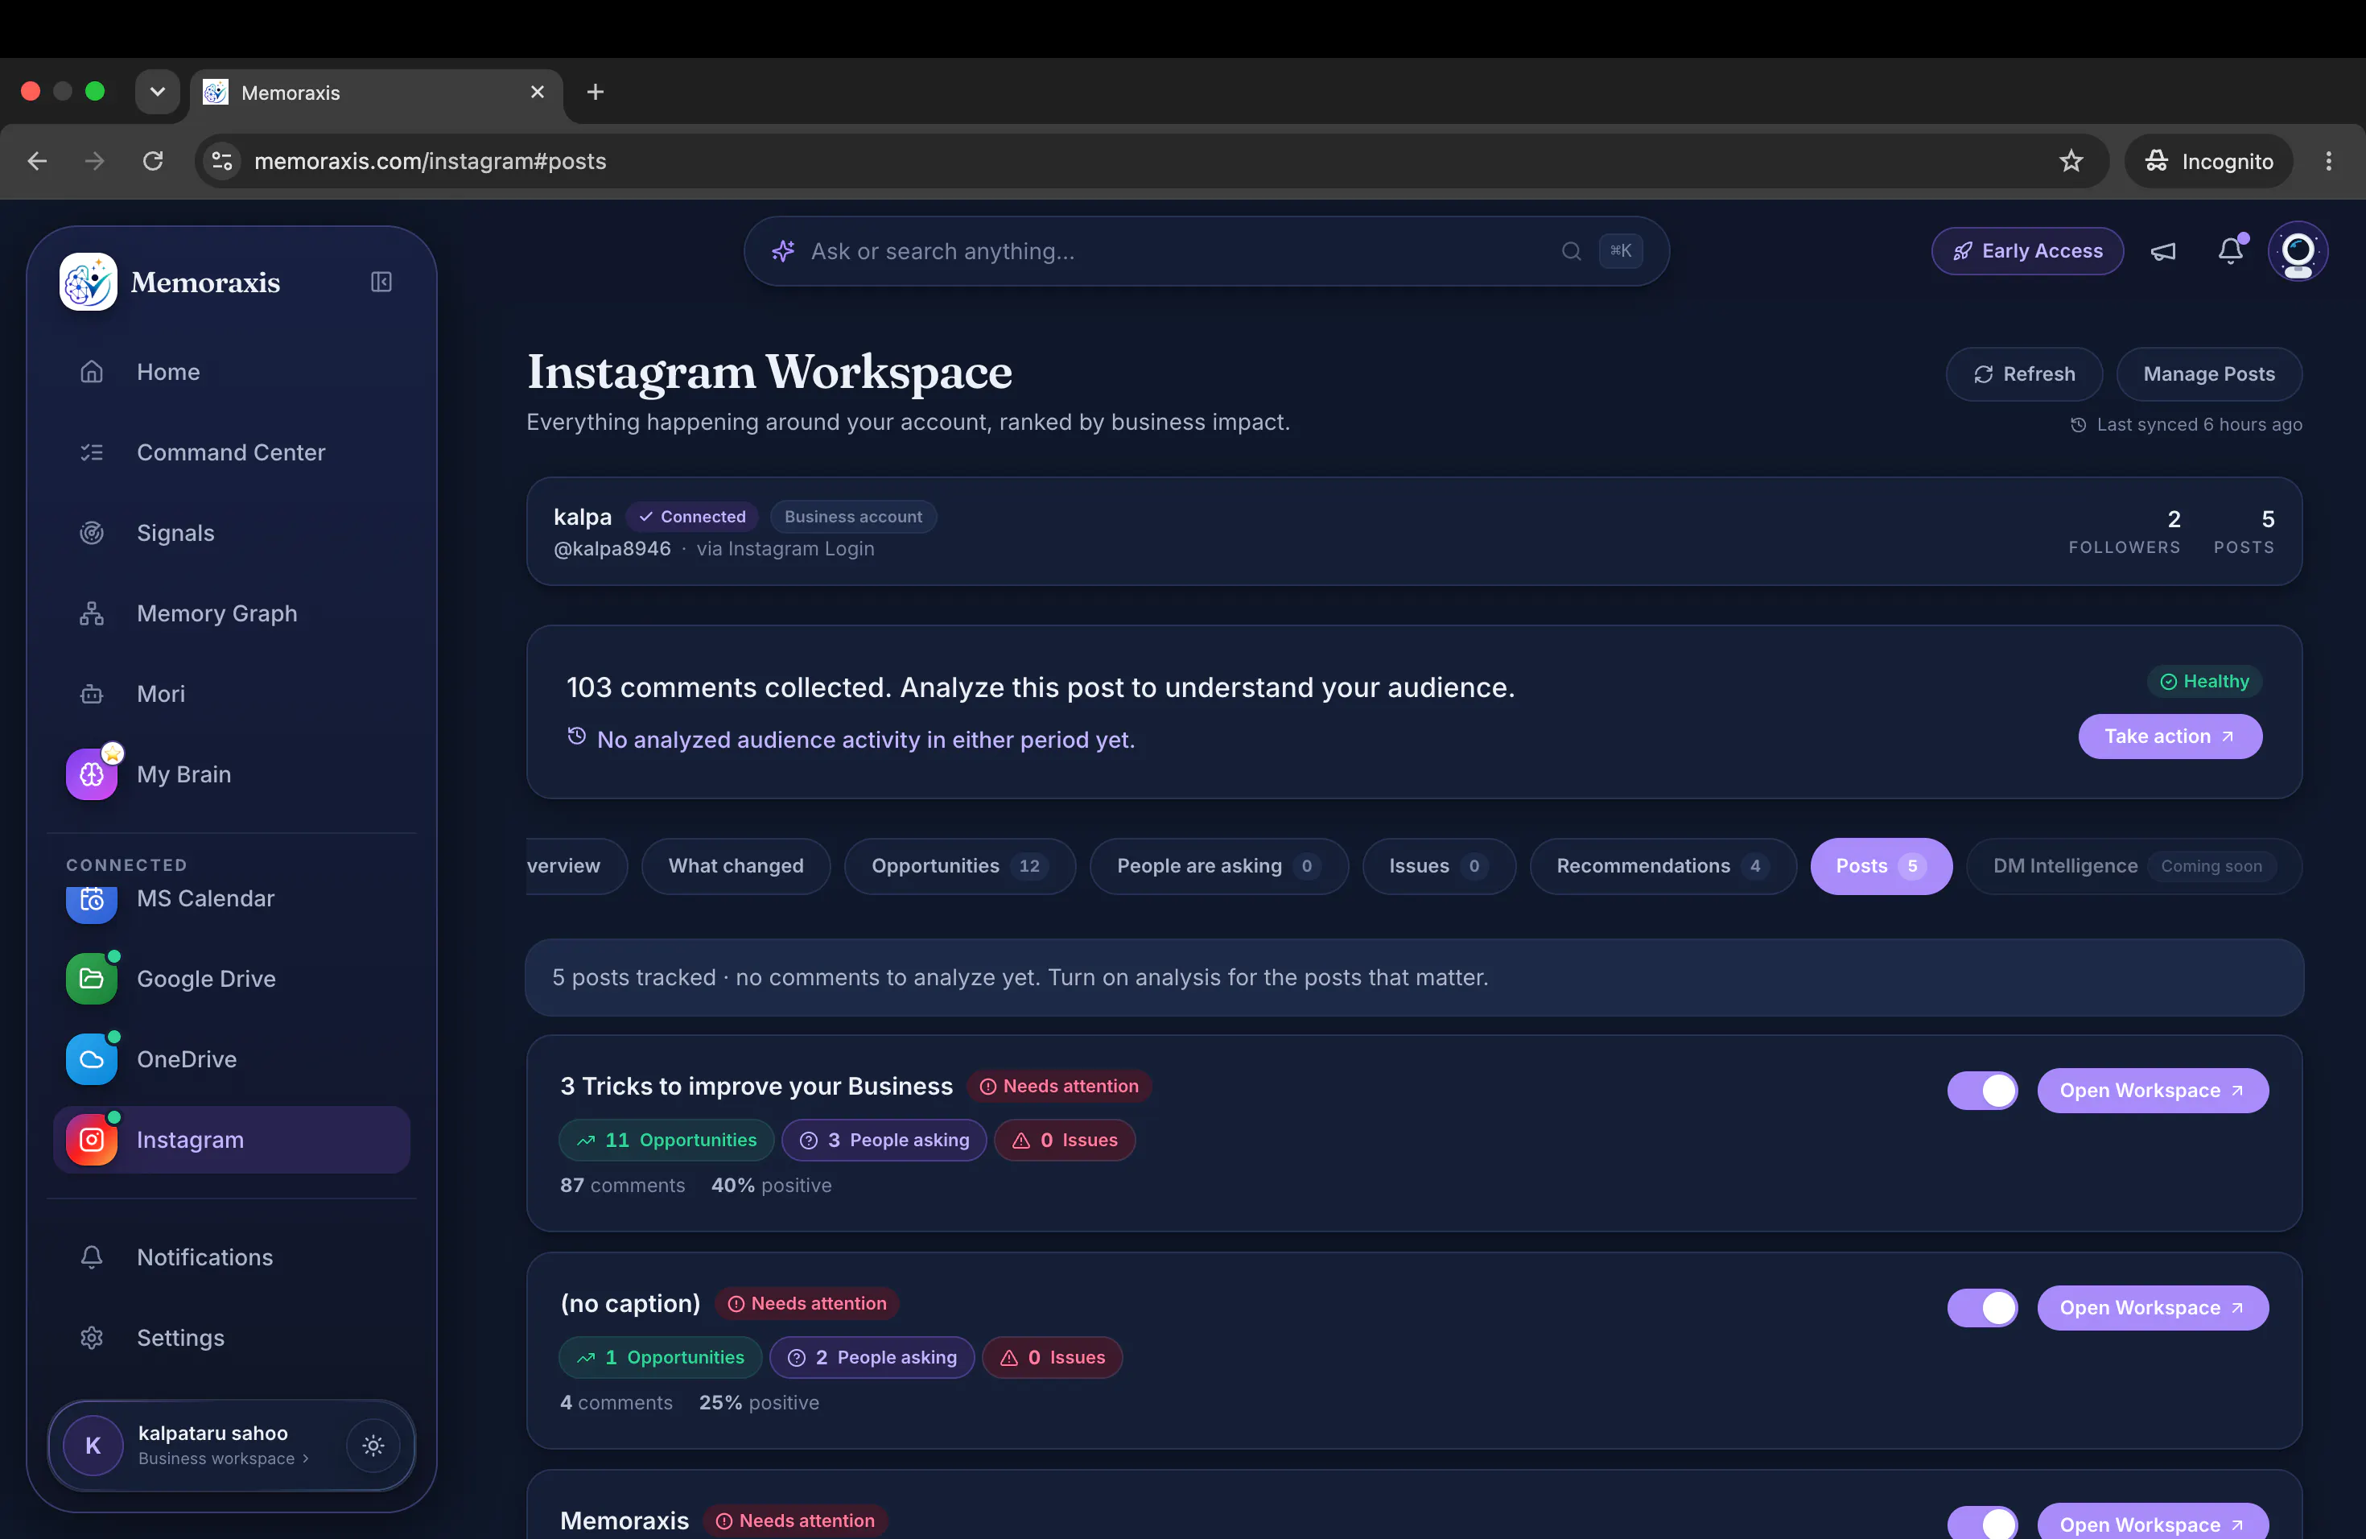Select OneDrive connection
2366x1539 pixels.
pos(232,1060)
